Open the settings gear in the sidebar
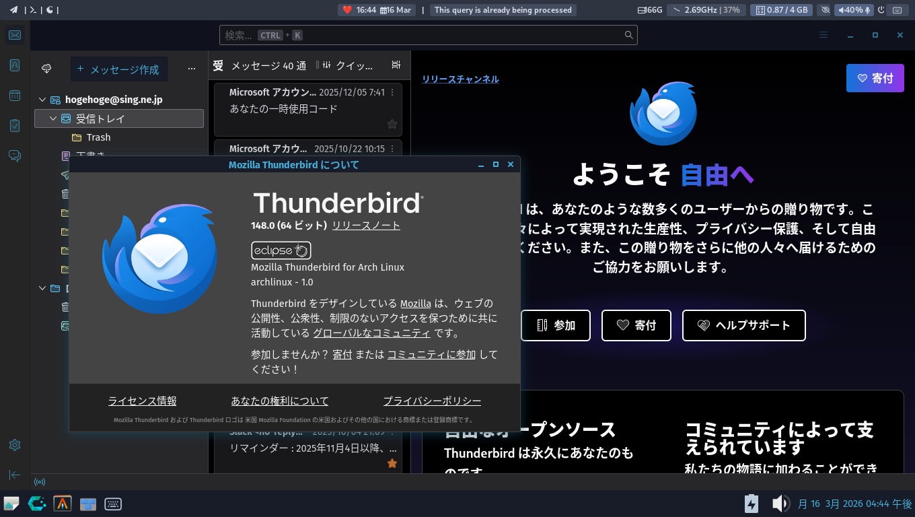915x517 pixels. point(15,445)
